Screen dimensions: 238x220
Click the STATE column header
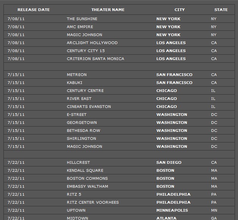(x=221, y=10)
